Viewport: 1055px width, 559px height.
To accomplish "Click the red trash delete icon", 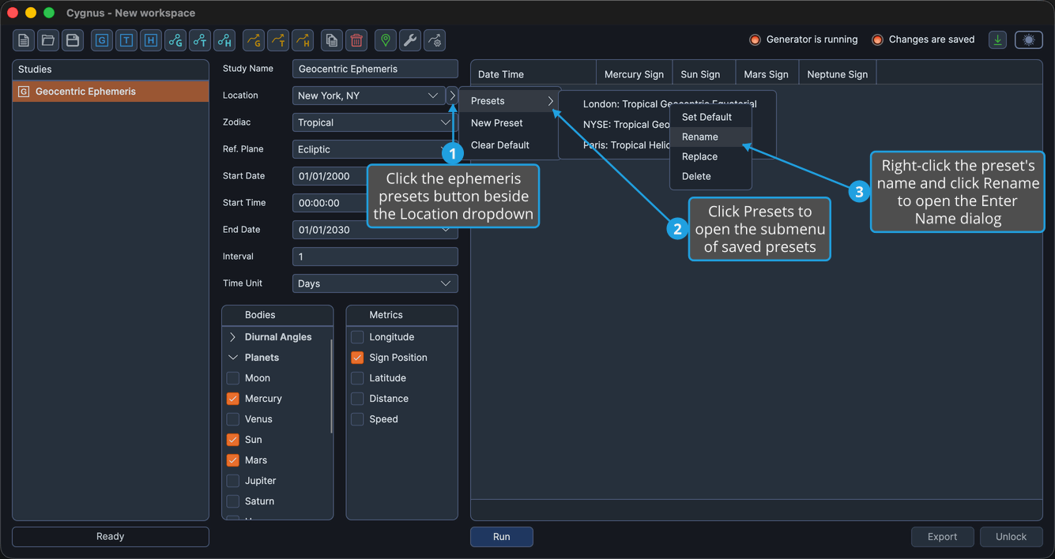I will click(356, 40).
